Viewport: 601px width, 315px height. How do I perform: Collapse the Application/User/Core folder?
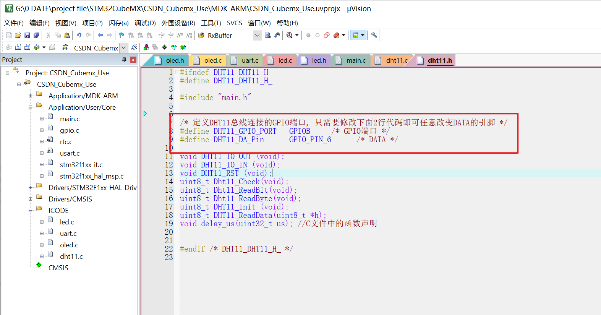coord(30,107)
